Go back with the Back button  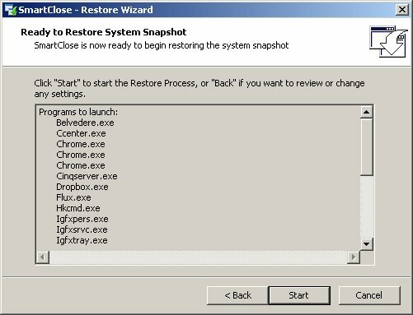237,295
